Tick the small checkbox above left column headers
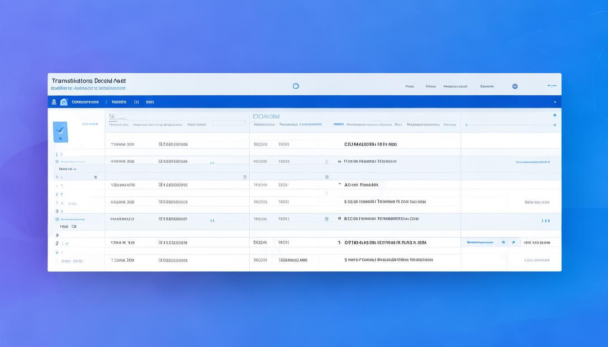The height and width of the screenshot is (347, 608). [x=112, y=116]
